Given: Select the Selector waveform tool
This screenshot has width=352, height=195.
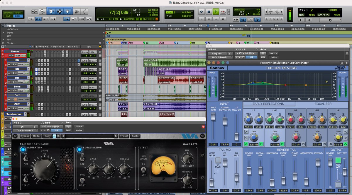Looking at the screenshot, I should (60, 12).
